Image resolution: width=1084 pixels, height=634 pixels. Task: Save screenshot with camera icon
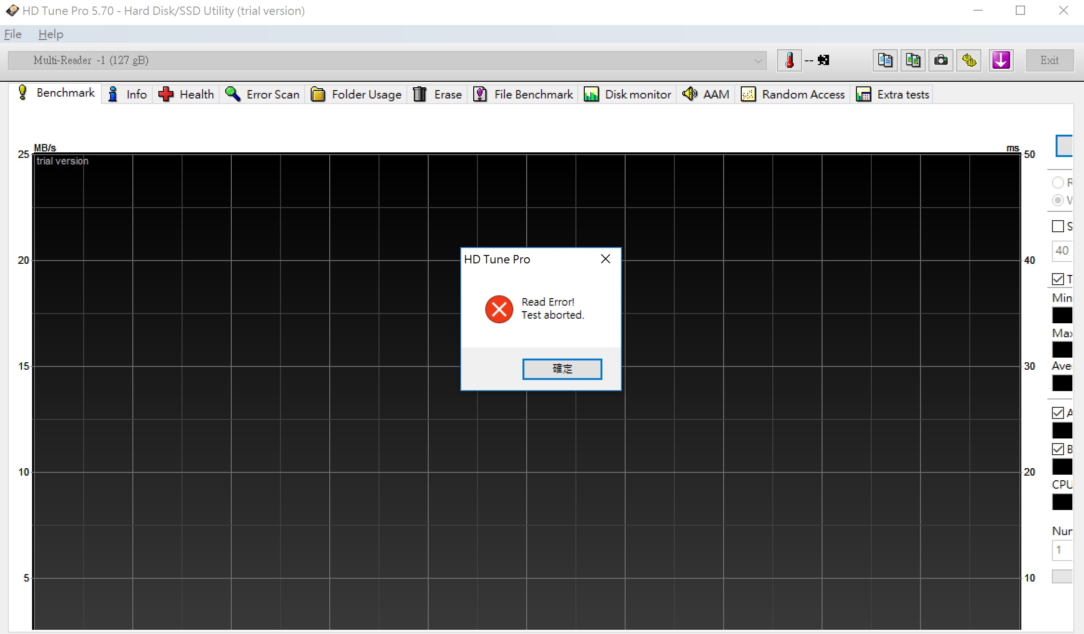click(x=941, y=60)
